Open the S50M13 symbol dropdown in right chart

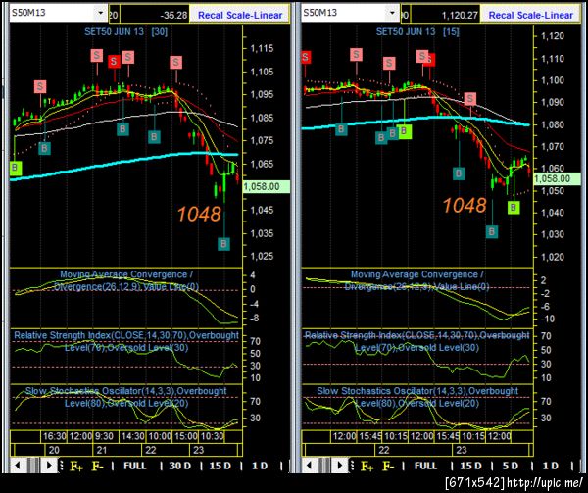[392, 13]
